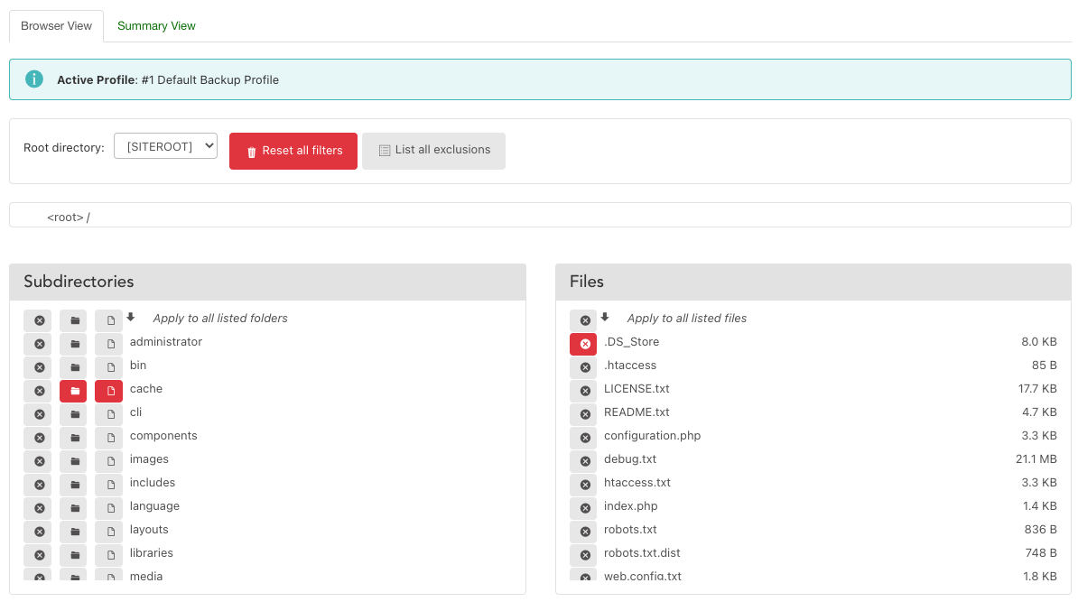Open the Root directory dropdown

165,146
